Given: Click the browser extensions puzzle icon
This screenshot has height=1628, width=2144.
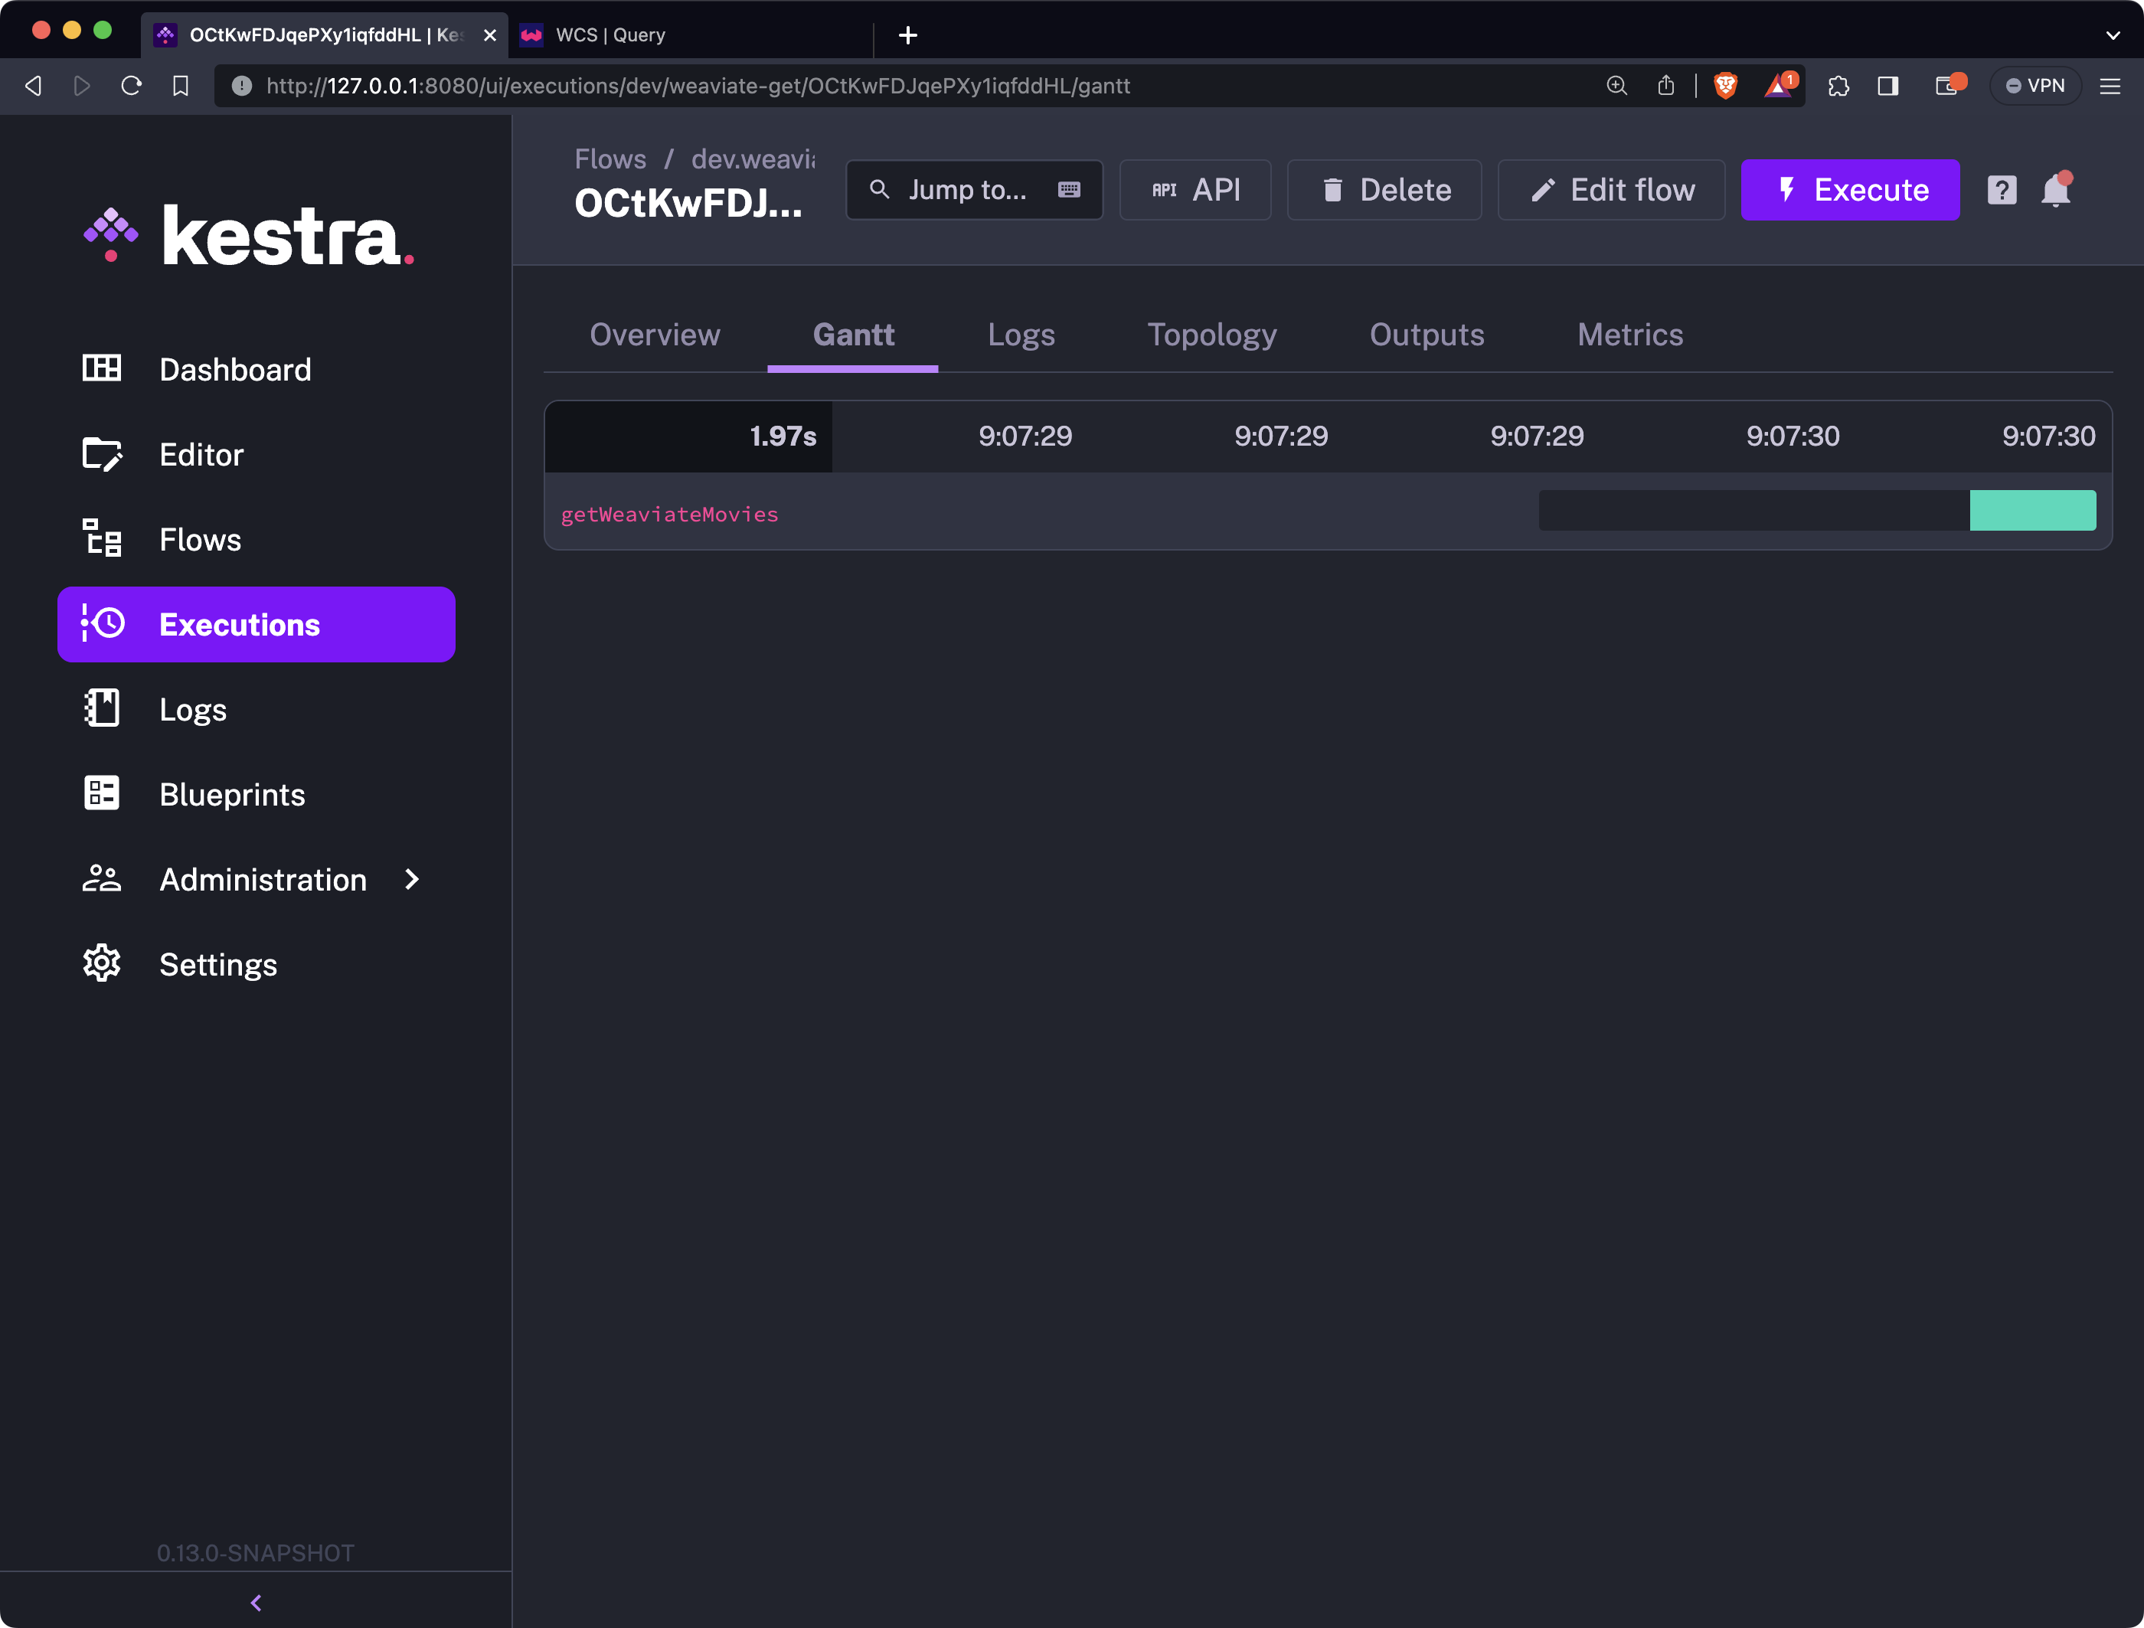Looking at the screenshot, I should (x=1838, y=85).
